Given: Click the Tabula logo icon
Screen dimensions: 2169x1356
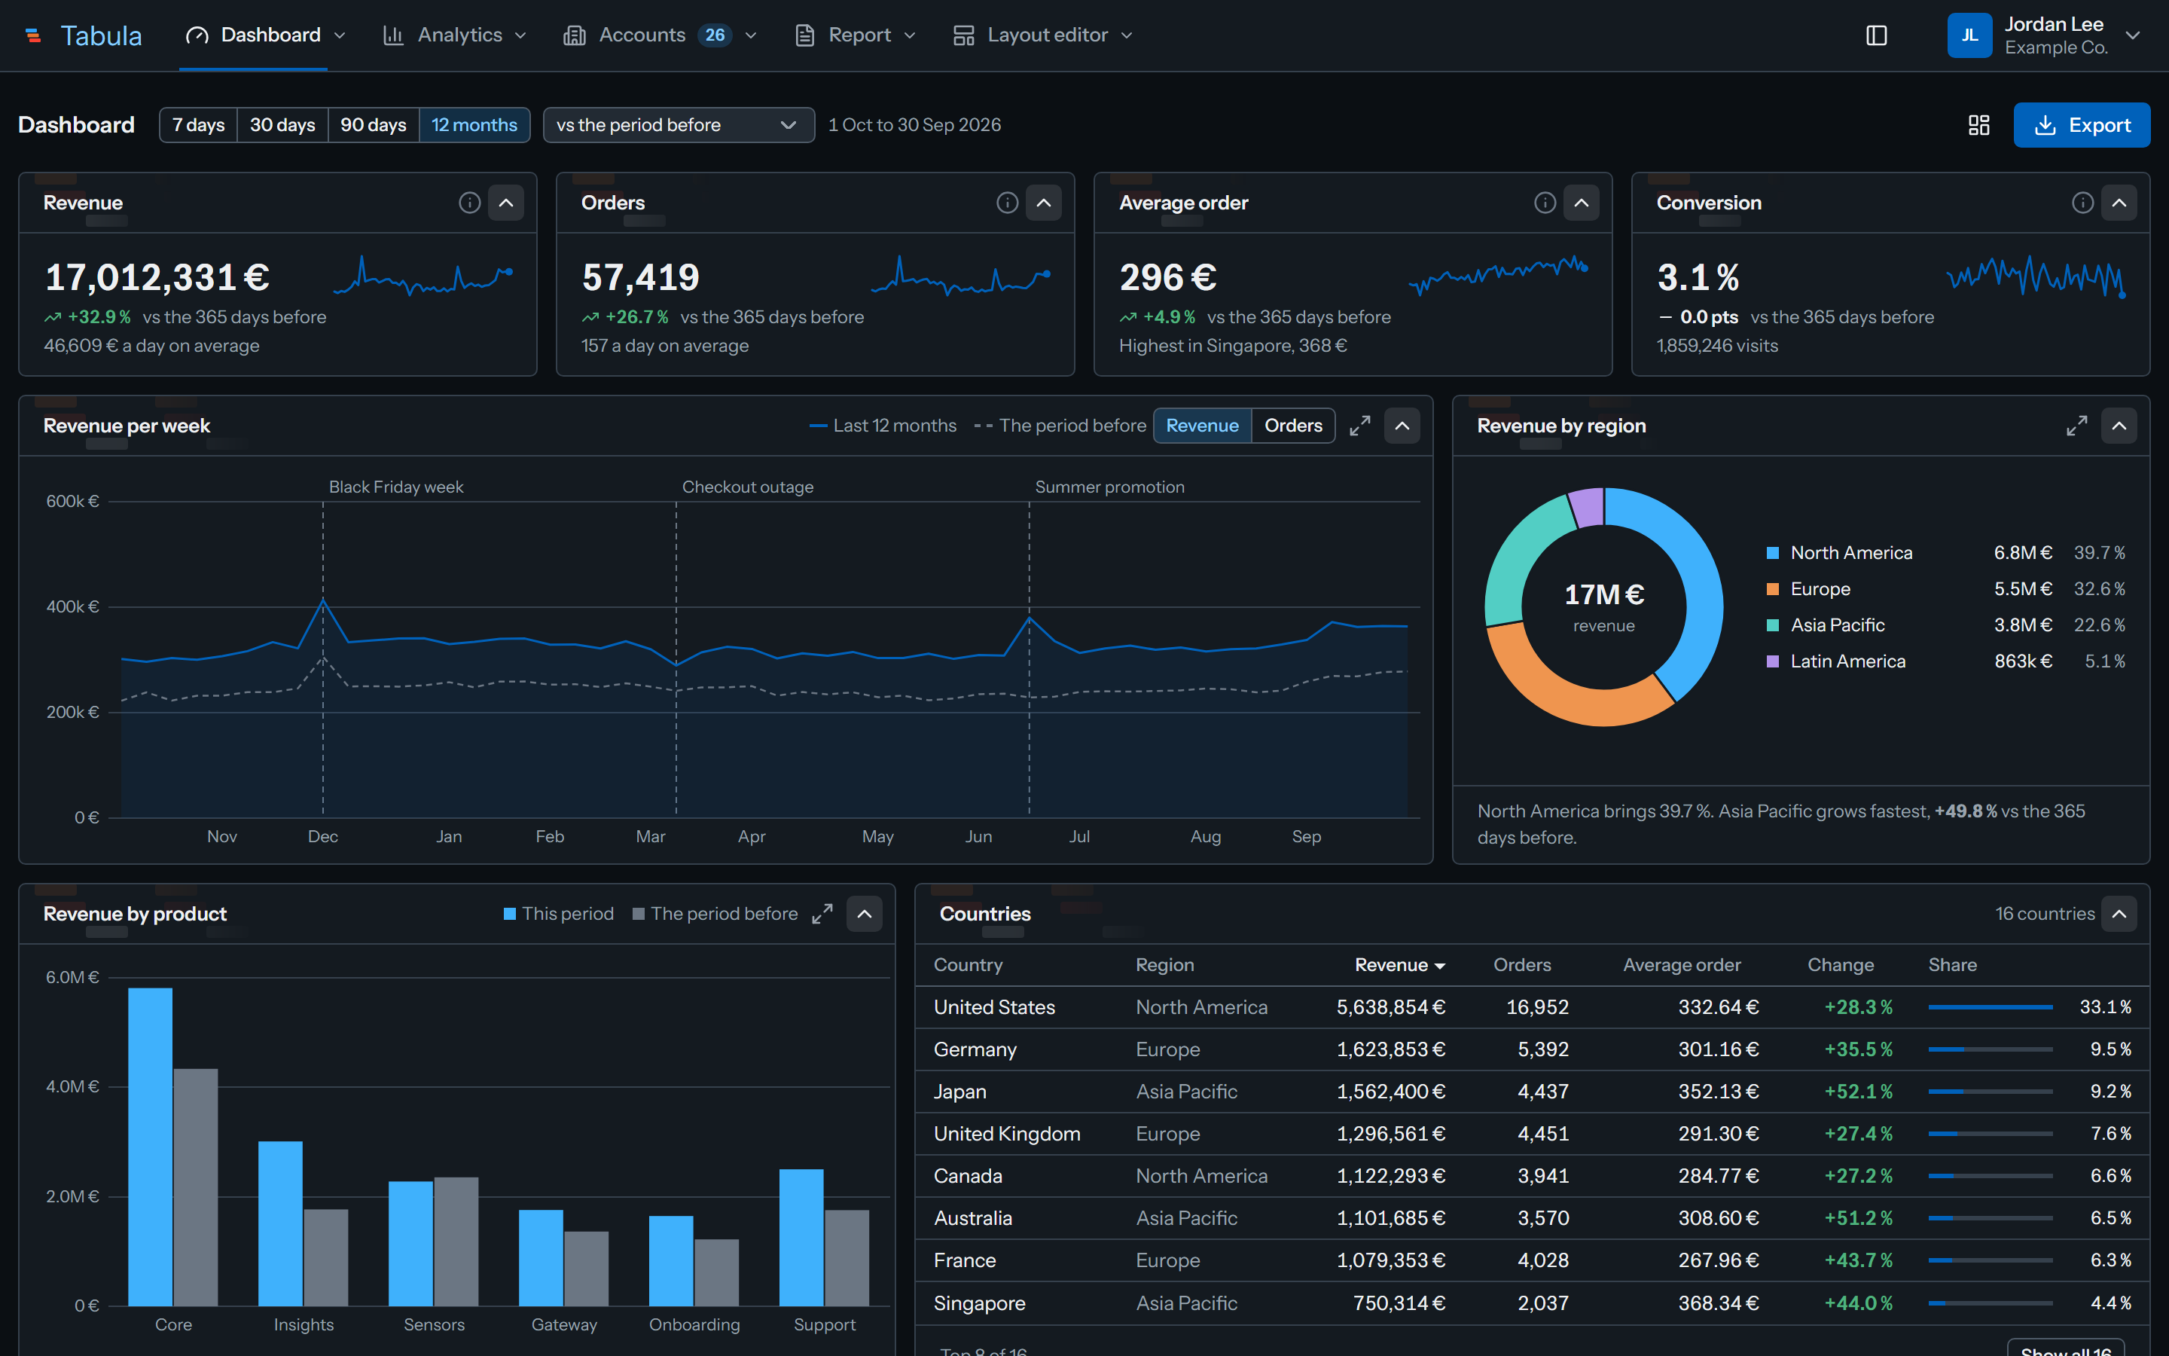Looking at the screenshot, I should click(33, 35).
